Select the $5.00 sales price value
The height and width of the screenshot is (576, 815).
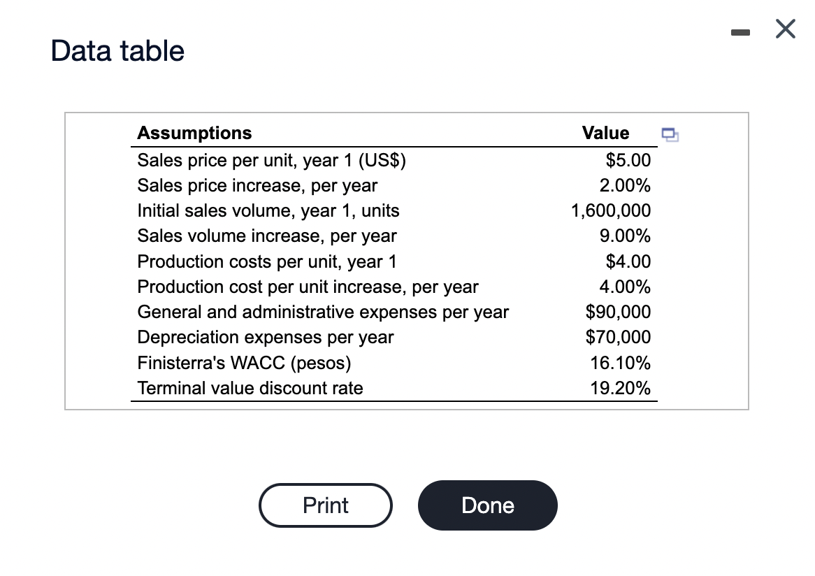628,161
